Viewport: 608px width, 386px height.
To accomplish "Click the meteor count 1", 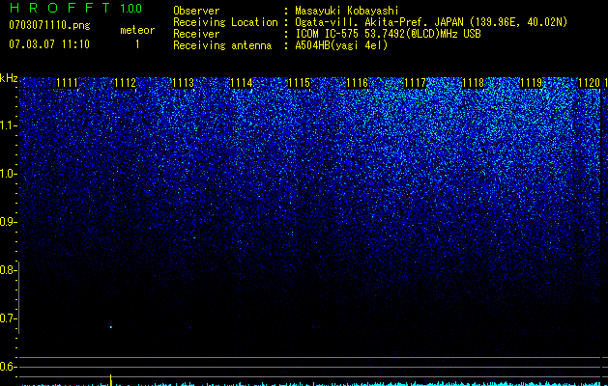I will (137, 44).
